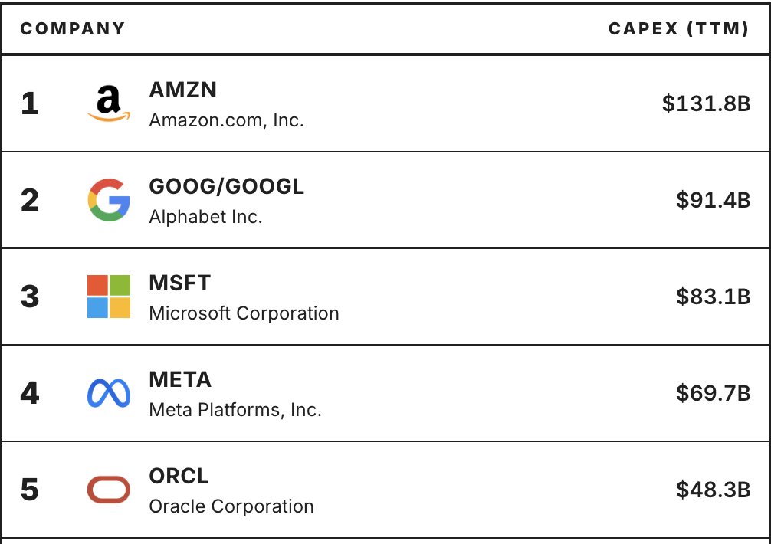Select the AMZN ticker symbol
This screenshot has width=771, height=544.
pyautogui.click(x=182, y=90)
